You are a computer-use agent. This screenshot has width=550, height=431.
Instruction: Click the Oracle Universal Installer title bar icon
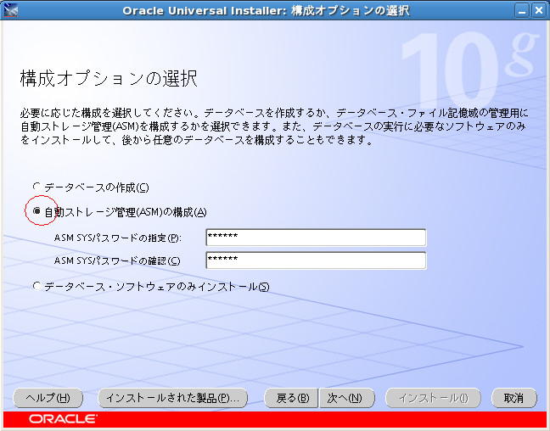point(10,10)
